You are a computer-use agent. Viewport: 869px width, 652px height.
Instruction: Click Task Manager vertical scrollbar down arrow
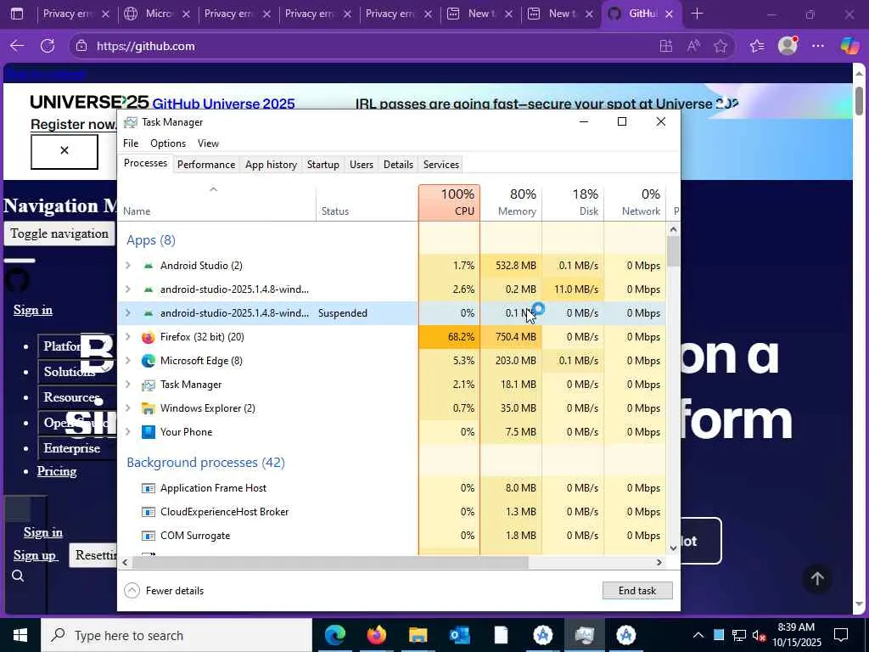[x=673, y=548]
